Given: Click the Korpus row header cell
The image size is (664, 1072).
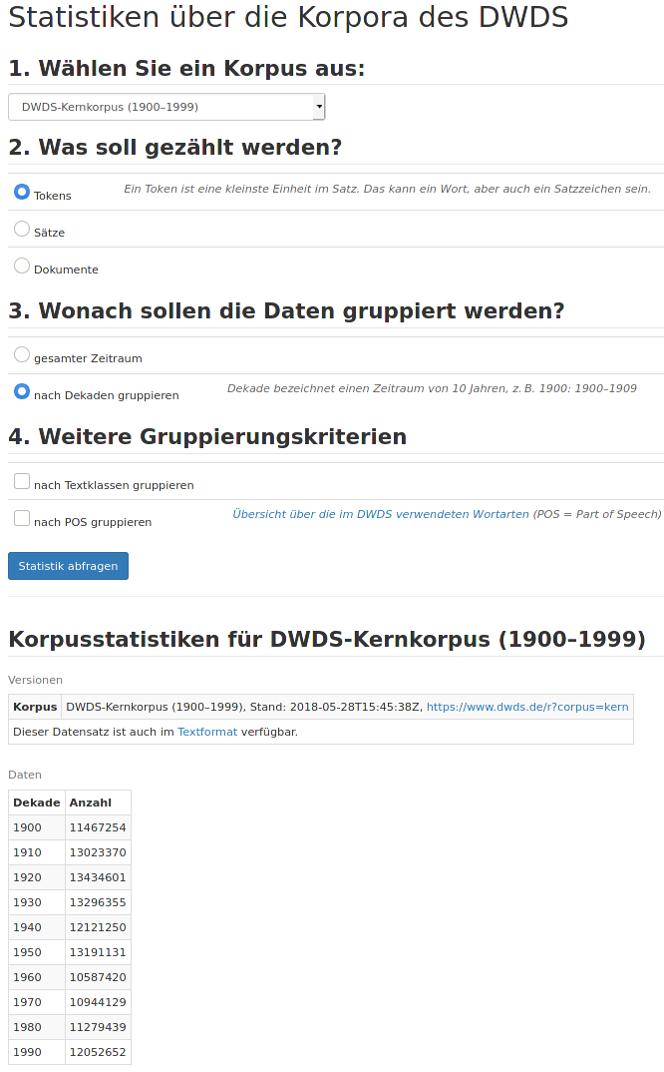Looking at the screenshot, I should tap(35, 707).
